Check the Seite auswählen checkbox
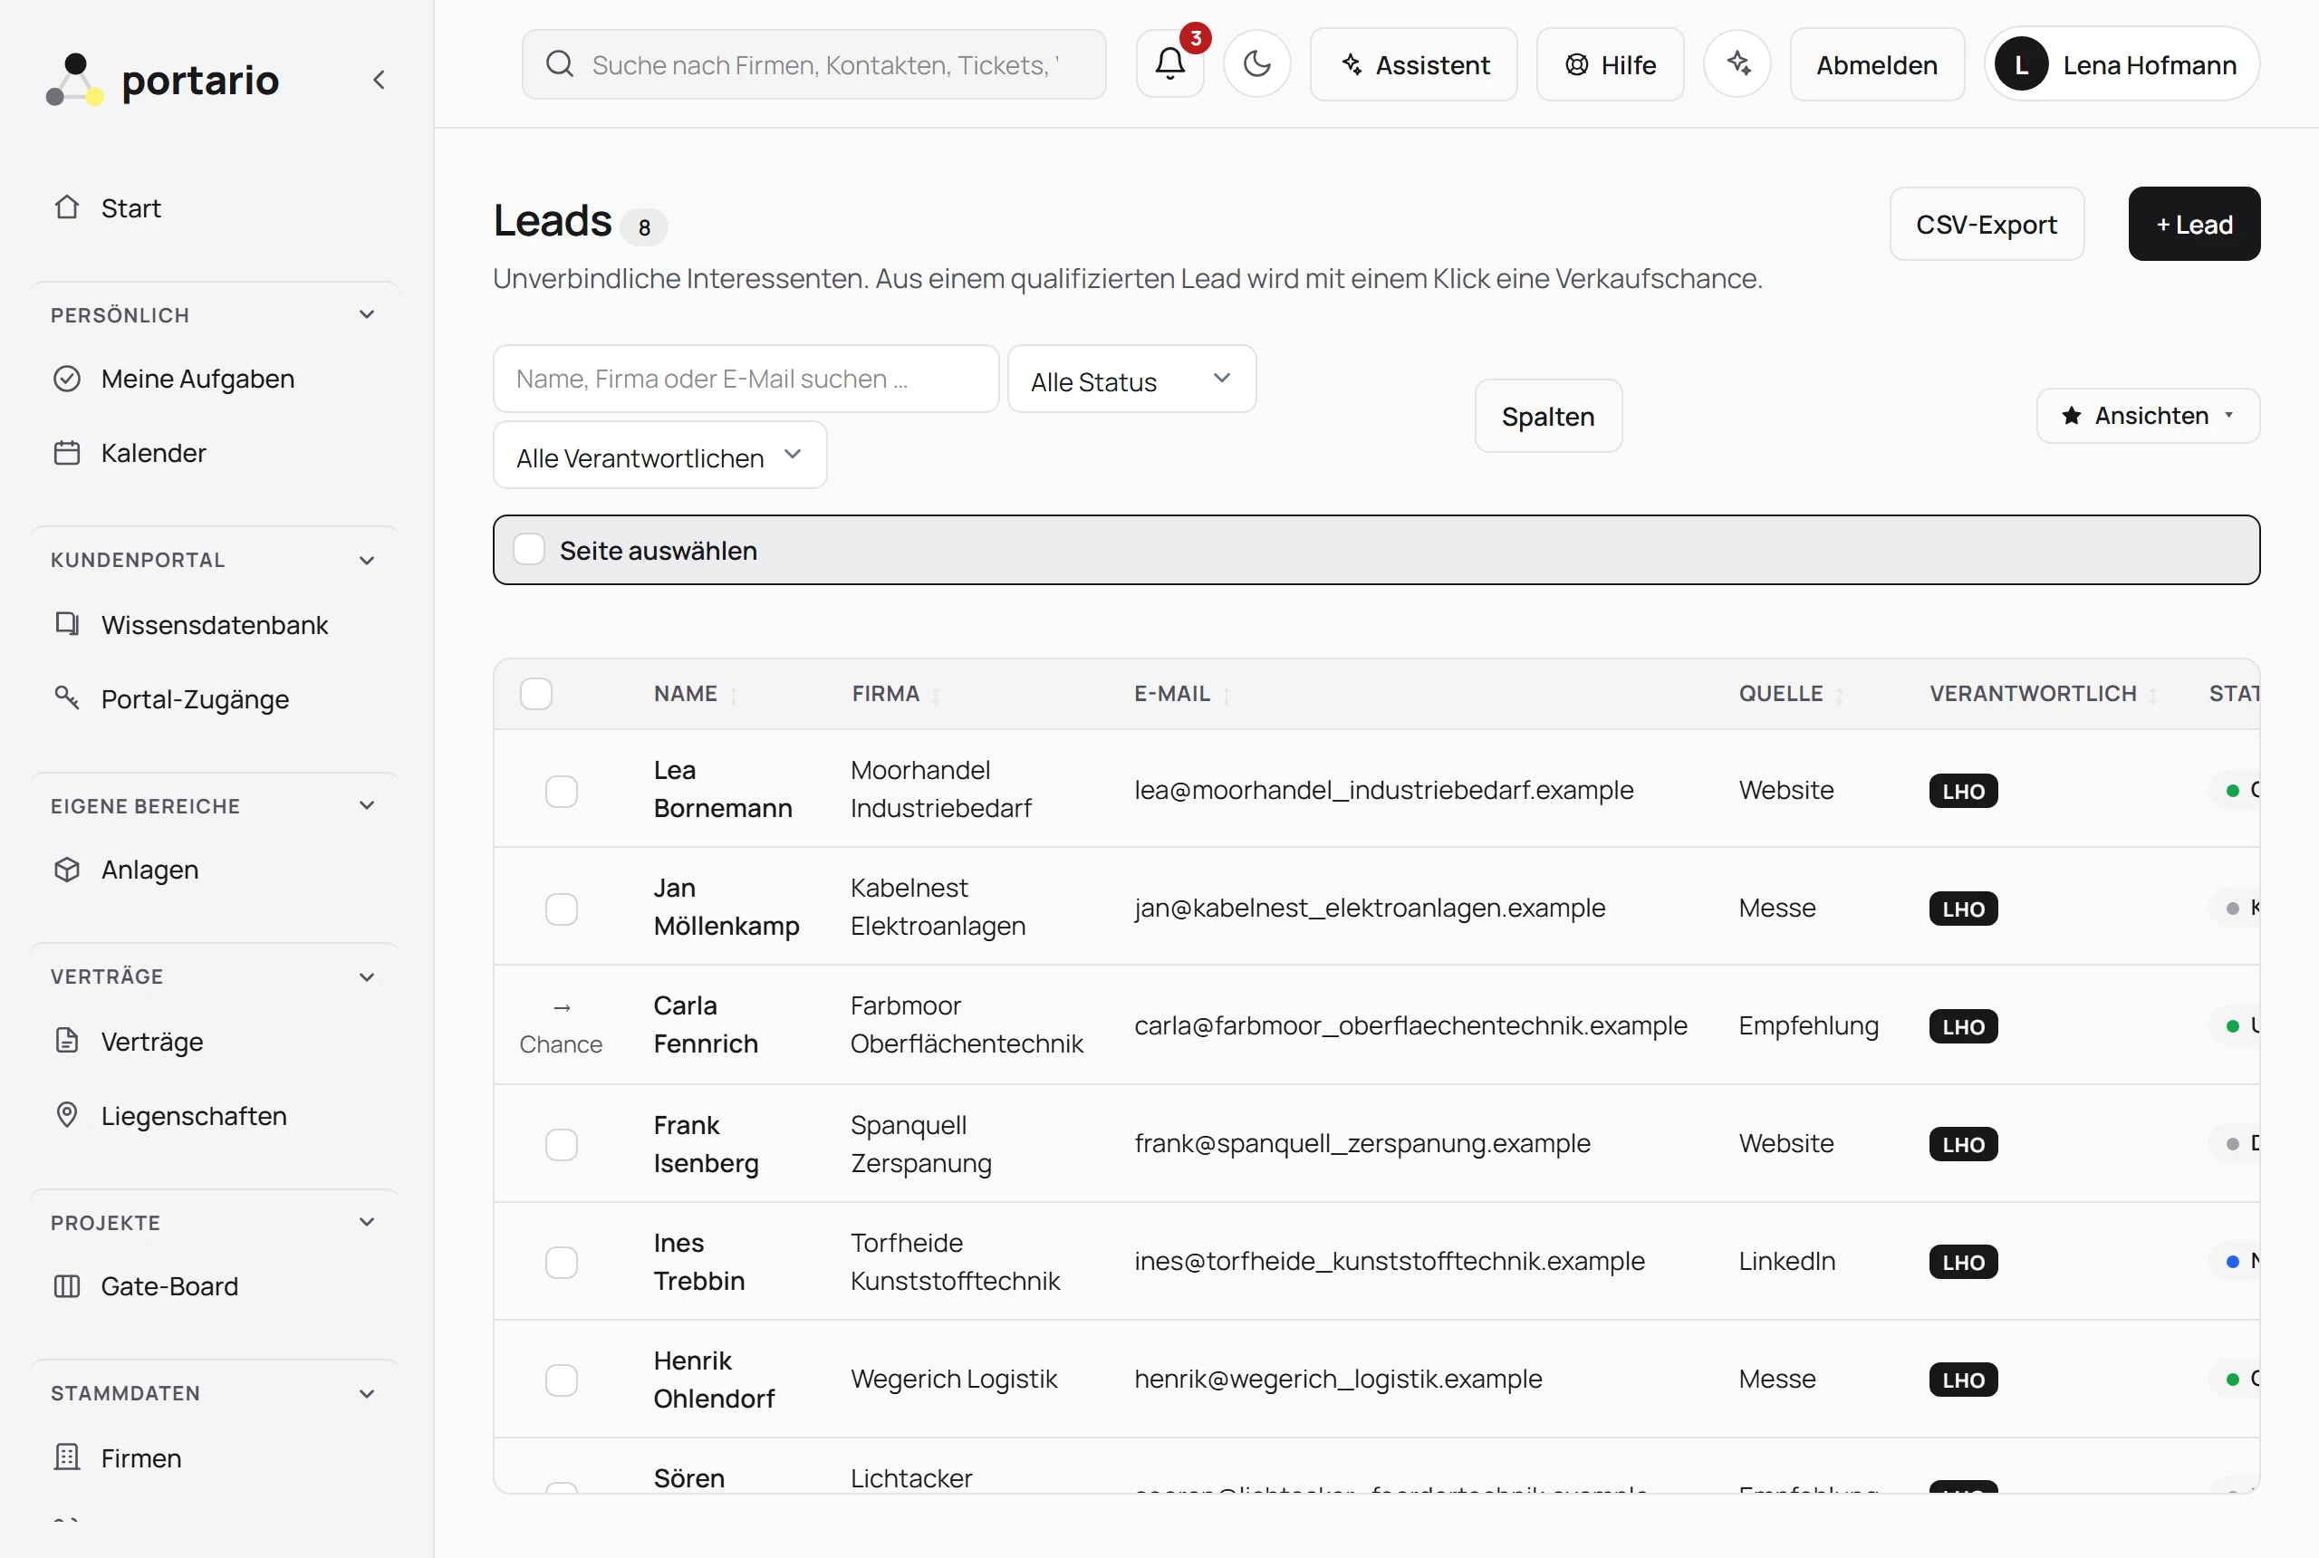 point(529,550)
